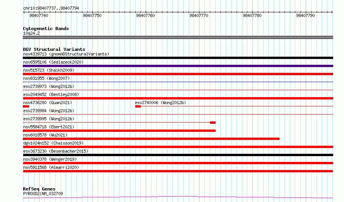Open esv2739973 (Wong2012b) variant label

pos(49,86)
